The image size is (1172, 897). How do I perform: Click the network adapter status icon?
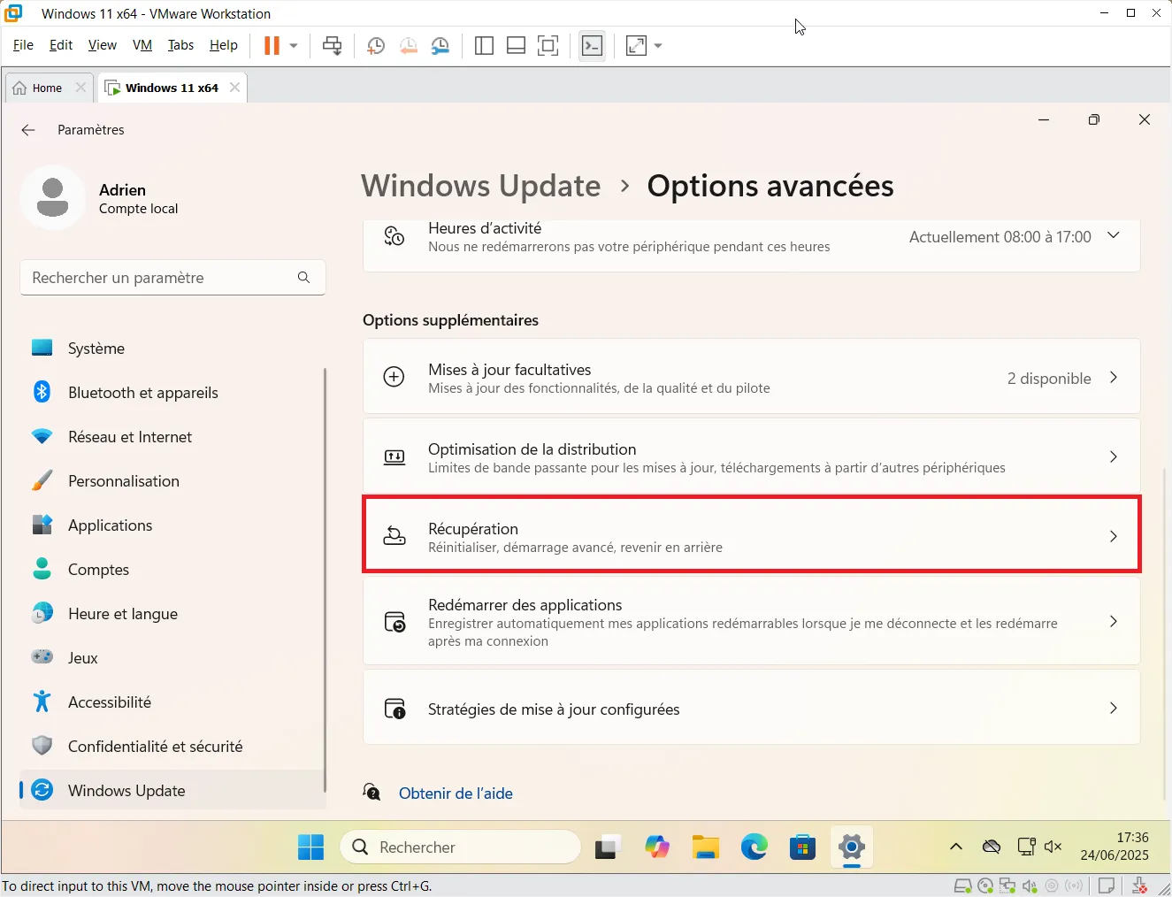(x=1007, y=885)
